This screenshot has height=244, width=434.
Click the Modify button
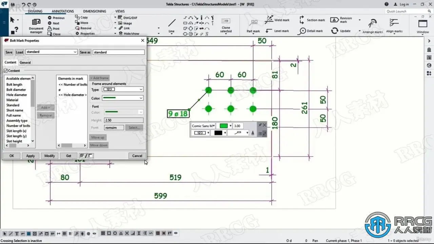pyautogui.click(x=50, y=156)
